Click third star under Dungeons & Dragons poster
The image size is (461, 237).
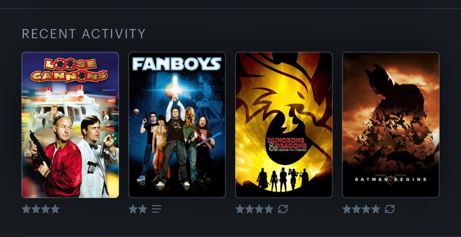pos(259,209)
